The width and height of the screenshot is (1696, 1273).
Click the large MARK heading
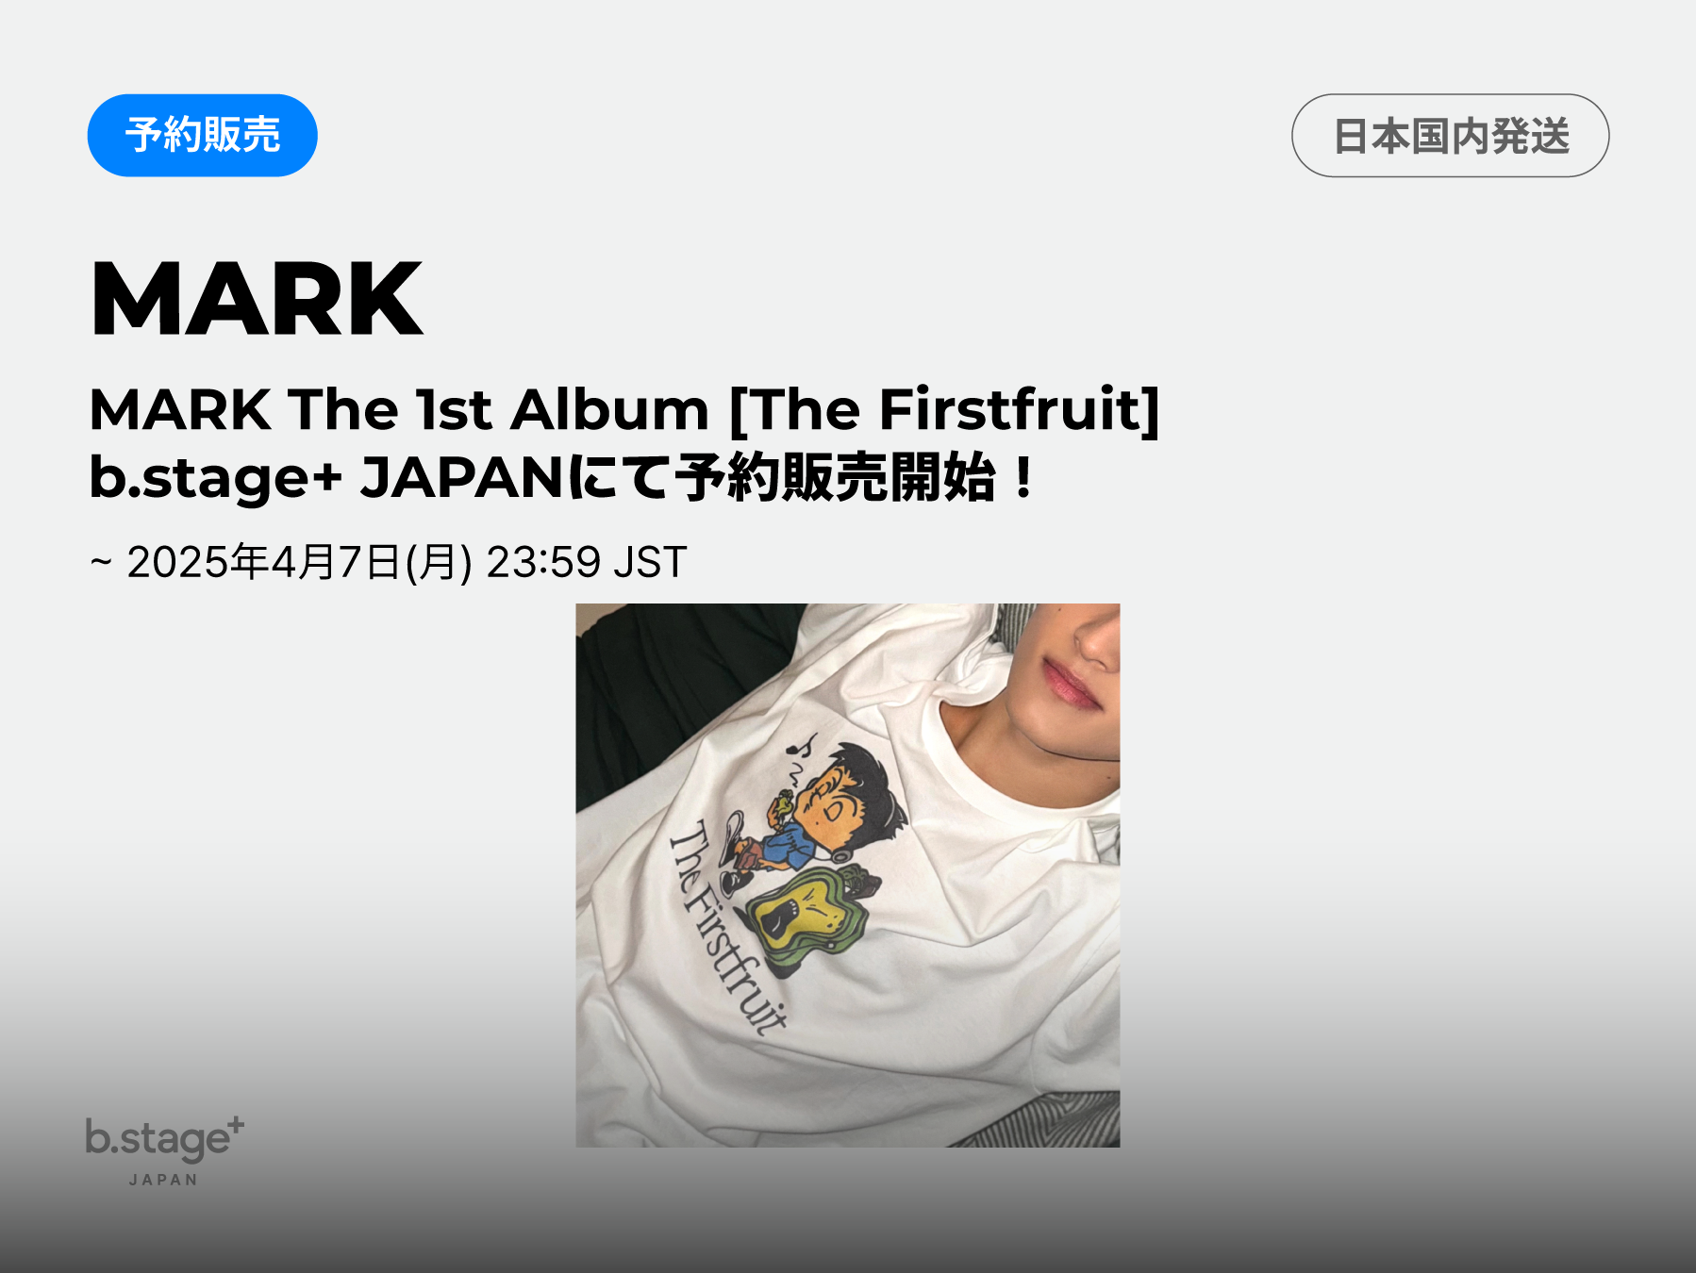(257, 298)
